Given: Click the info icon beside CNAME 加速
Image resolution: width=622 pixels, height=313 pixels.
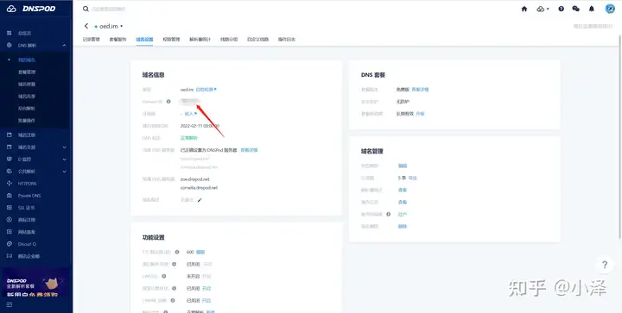Looking at the screenshot, I should tap(173, 300).
